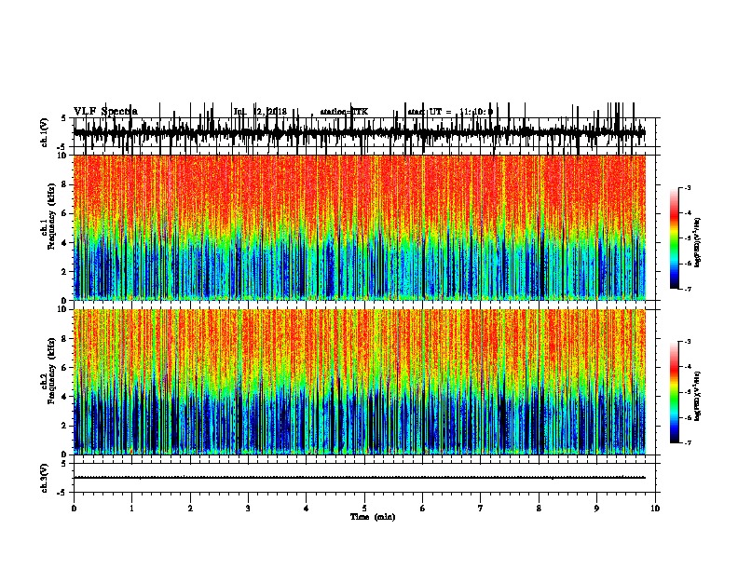Click the "-7" label on ch.2 colorbar
The image size is (738, 570).
687,443
